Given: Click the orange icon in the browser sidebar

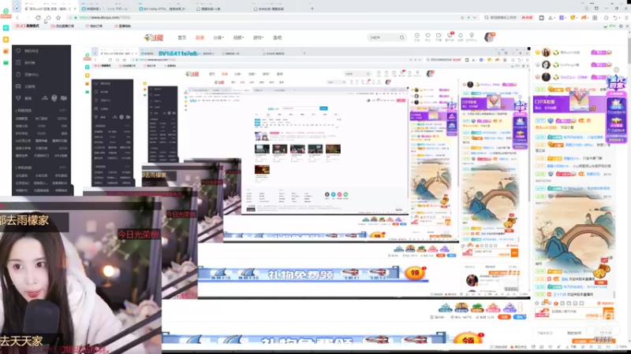Looking at the screenshot, I should (6, 51).
